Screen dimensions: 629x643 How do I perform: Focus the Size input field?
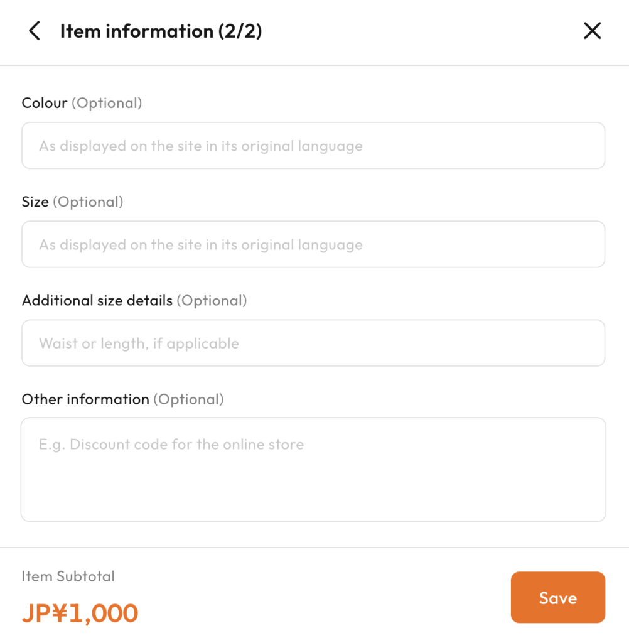[313, 244]
